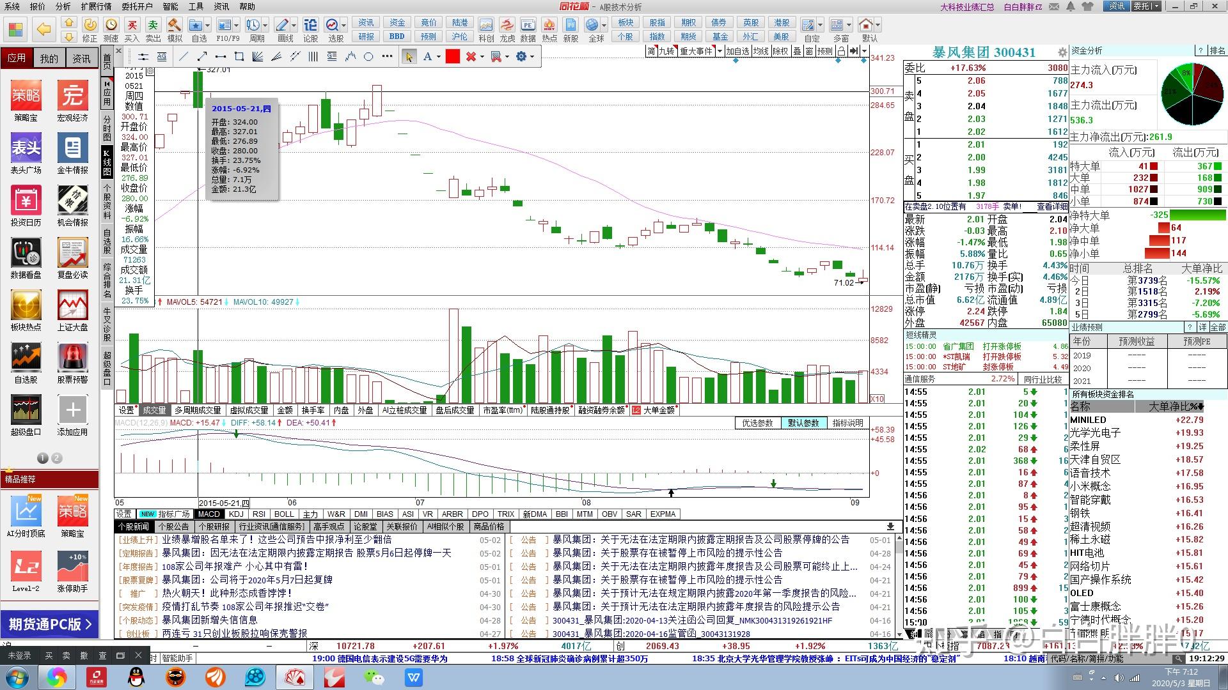Switch to the 个股公告 tab

[x=173, y=527]
